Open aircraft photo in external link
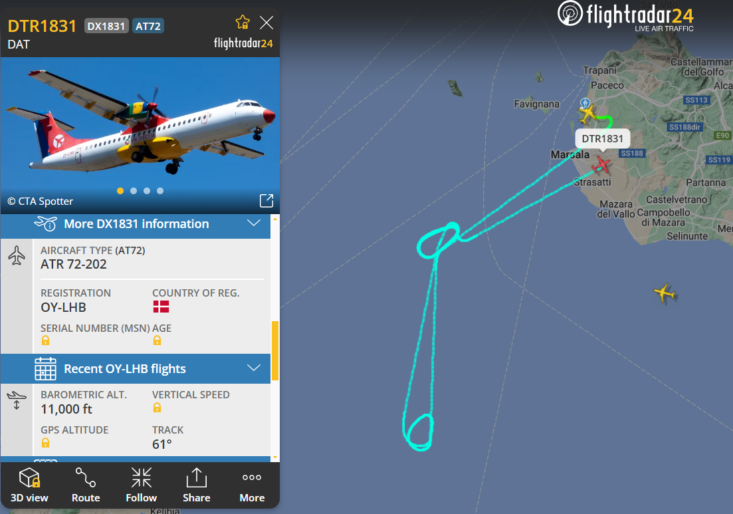 (x=266, y=201)
